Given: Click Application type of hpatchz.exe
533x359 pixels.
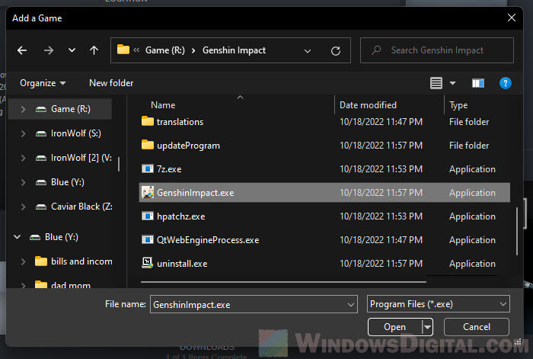Looking at the screenshot, I should 472,216.
